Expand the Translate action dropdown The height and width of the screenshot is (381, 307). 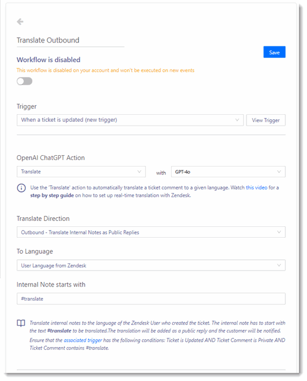pyautogui.click(x=81, y=171)
